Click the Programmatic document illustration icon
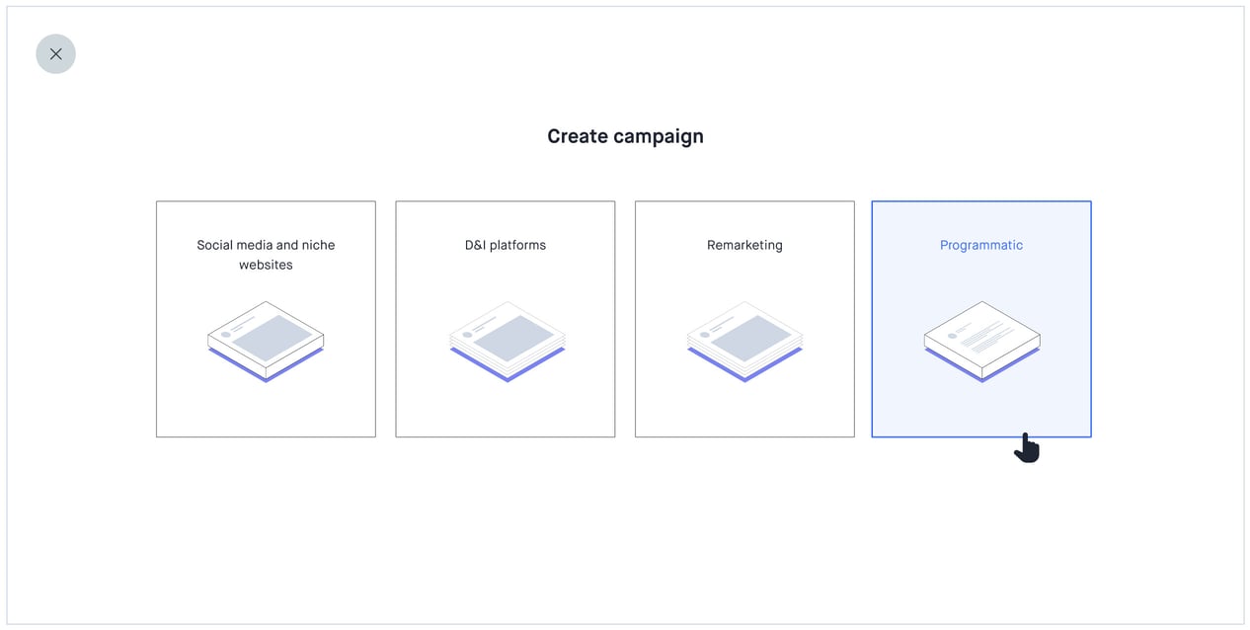This screenshot has width=1250, height=630. tap(981, 339)
